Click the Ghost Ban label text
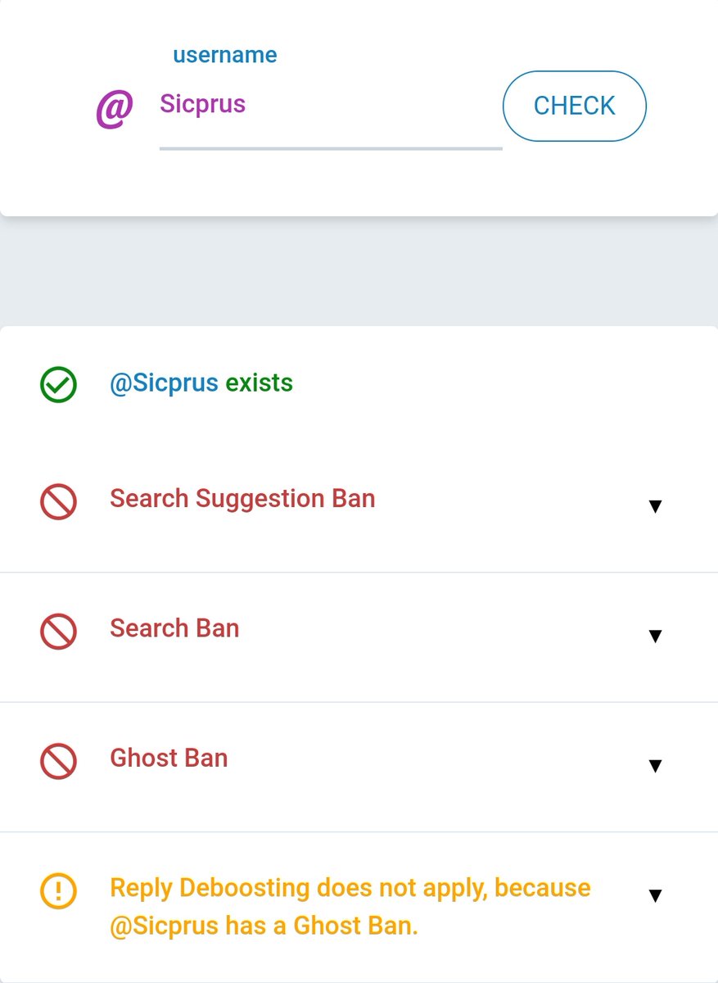Image resolution: width=718 pixels, height=983 pixels. [169, 758]
